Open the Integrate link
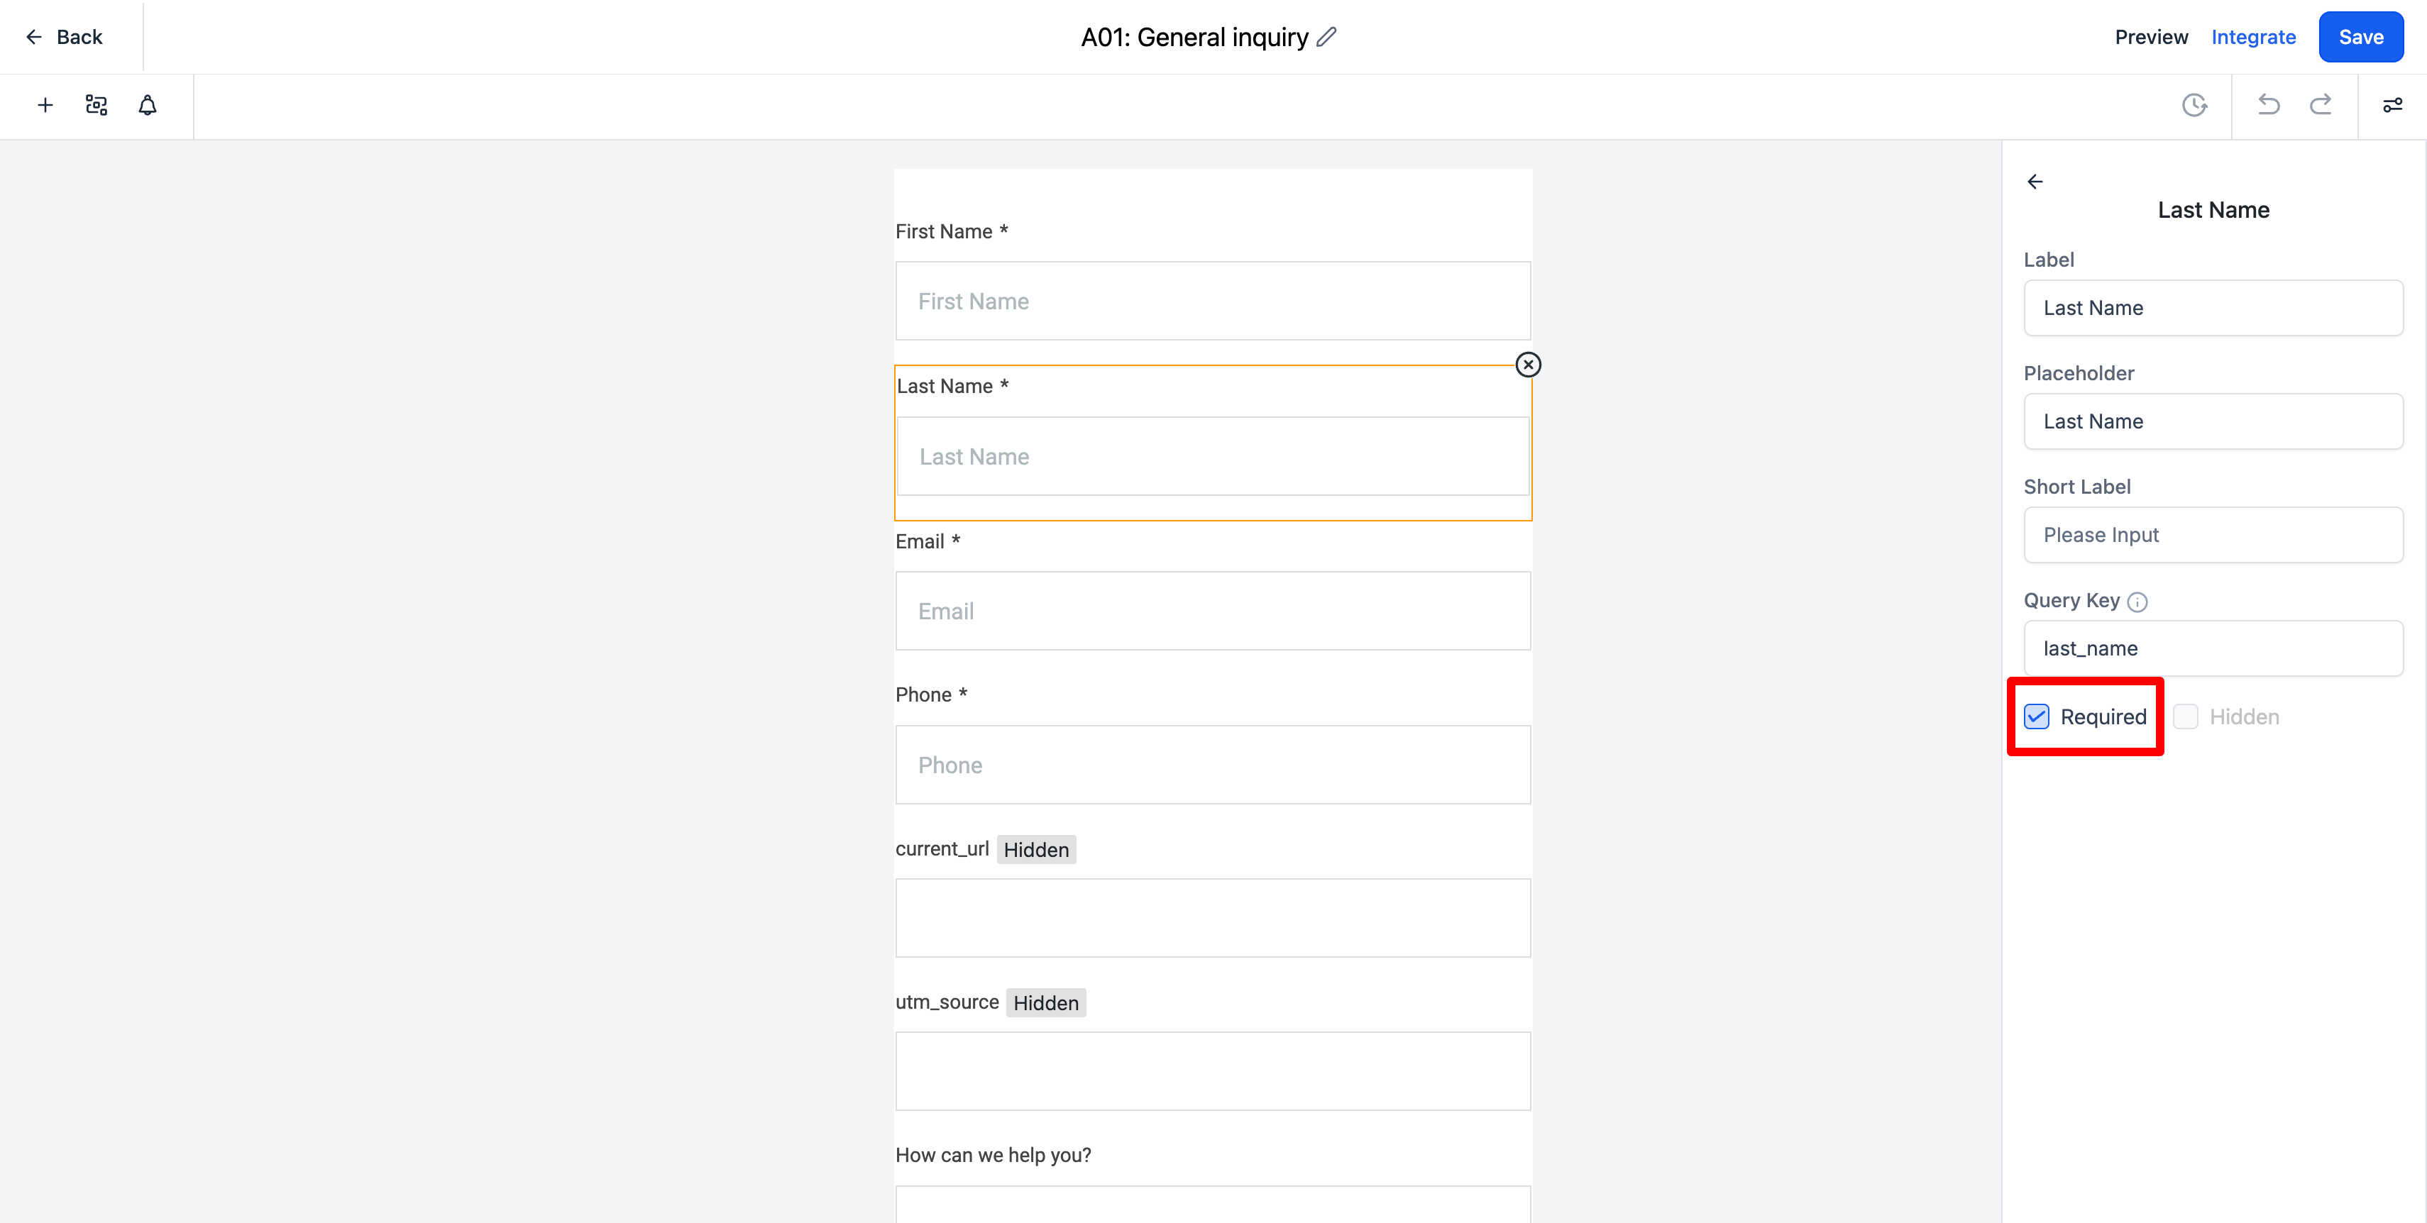This screenshot has height=1223, width=2427. [2254, 37]
